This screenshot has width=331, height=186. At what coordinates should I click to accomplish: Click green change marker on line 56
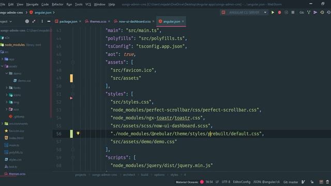pos(71,134)
